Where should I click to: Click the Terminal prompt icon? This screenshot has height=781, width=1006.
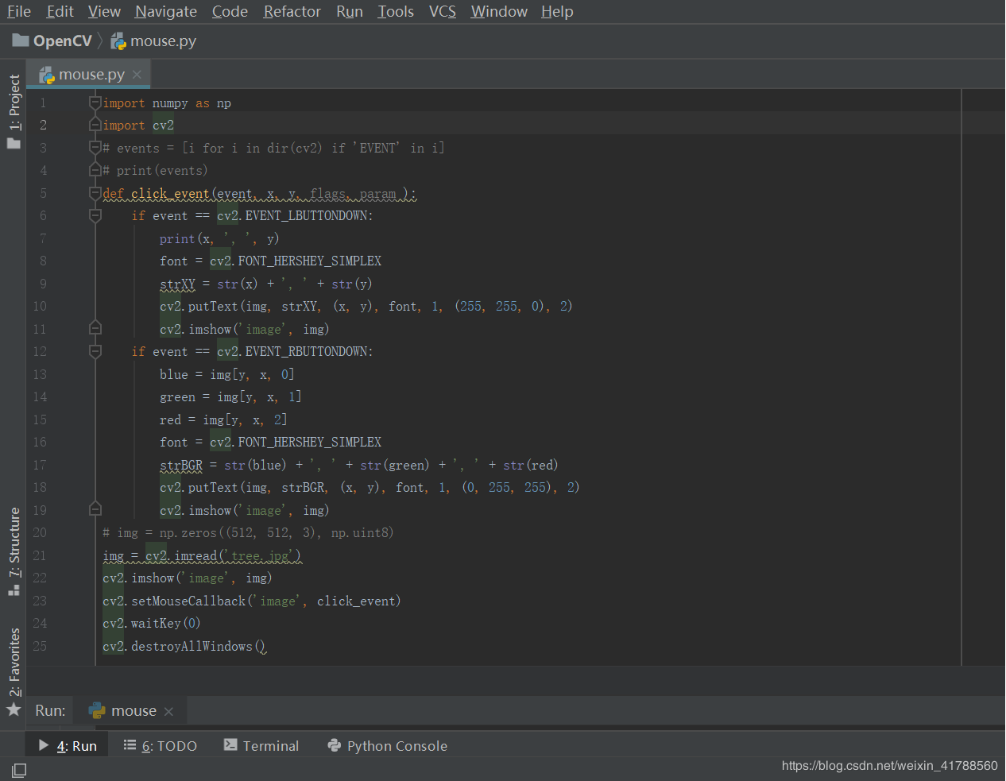pos(230,744)
